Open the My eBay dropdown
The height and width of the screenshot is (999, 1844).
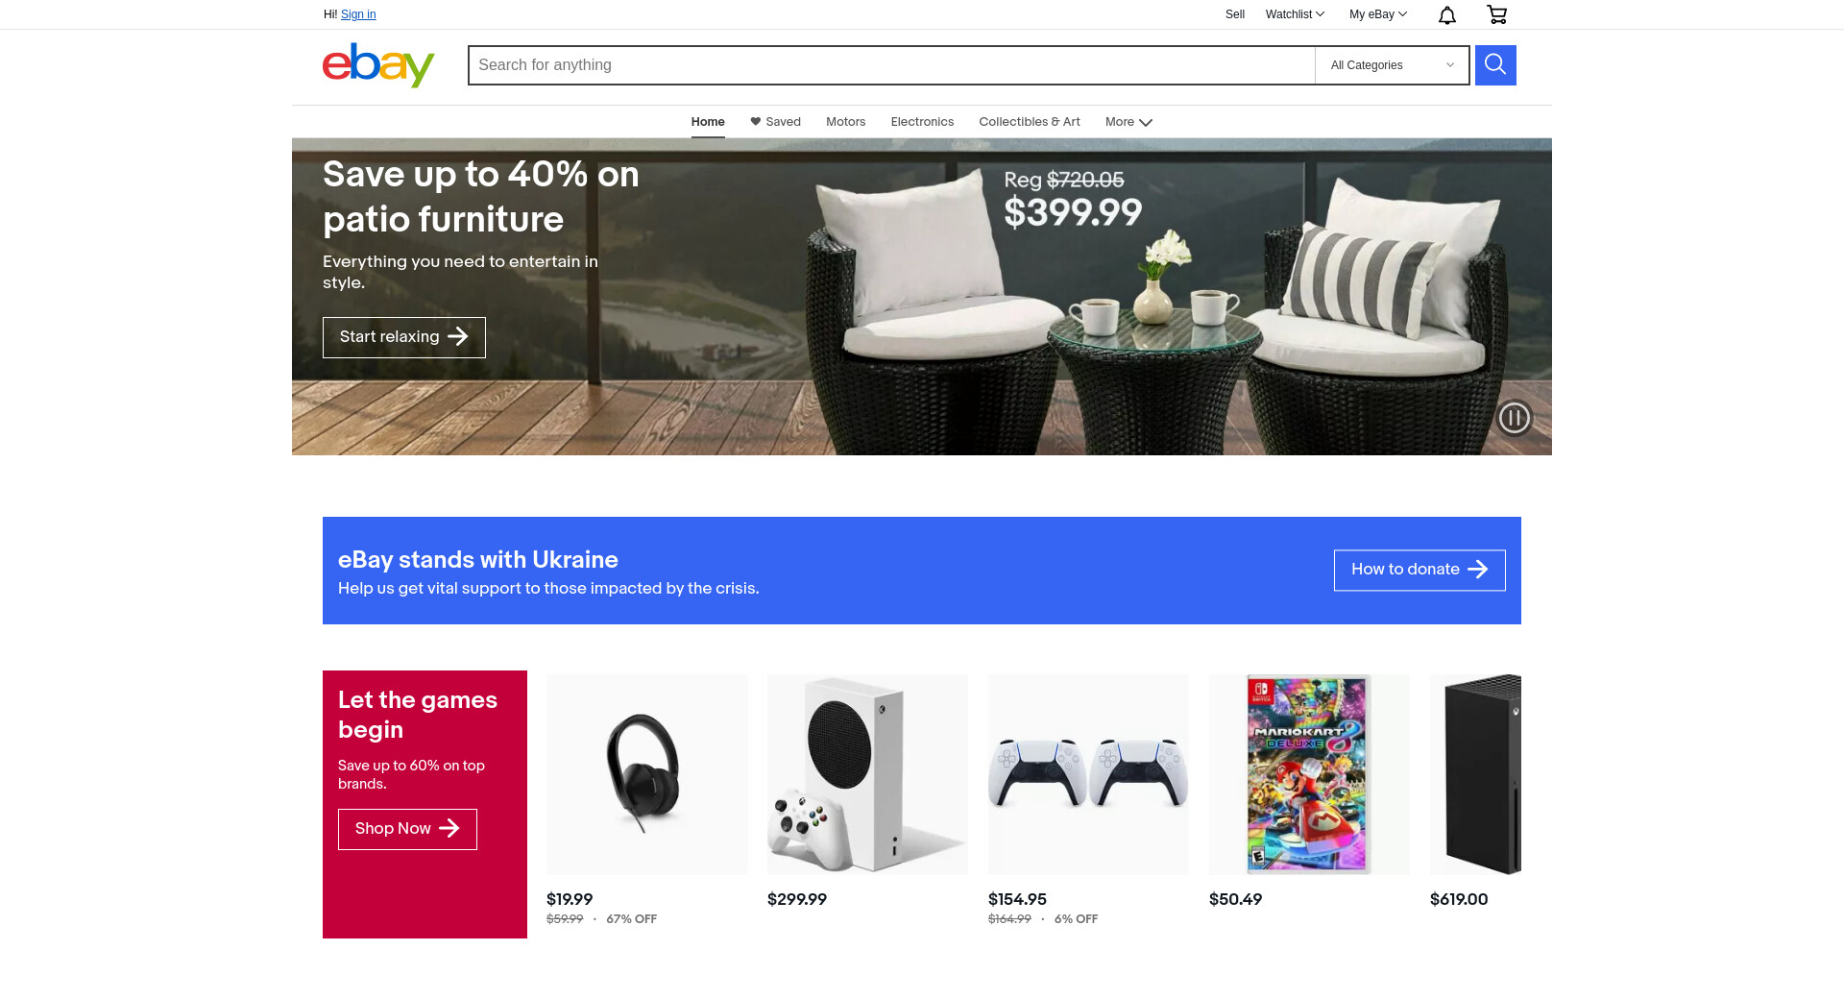[1377, 14]
